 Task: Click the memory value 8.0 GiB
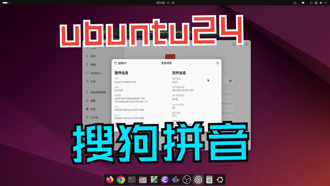tap(119, 90)
